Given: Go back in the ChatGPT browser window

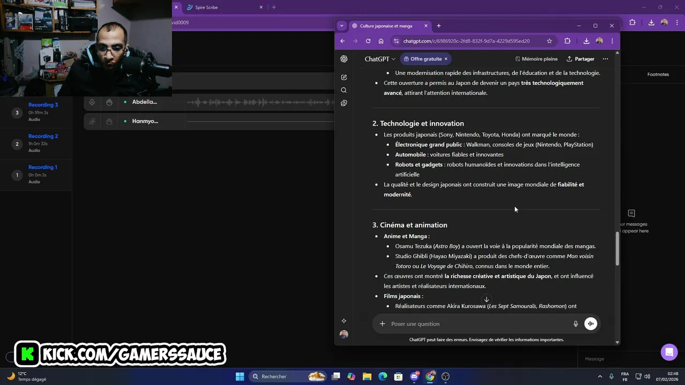Looking at the screenshot, I should pyautogui.click(x=342, y=41).
